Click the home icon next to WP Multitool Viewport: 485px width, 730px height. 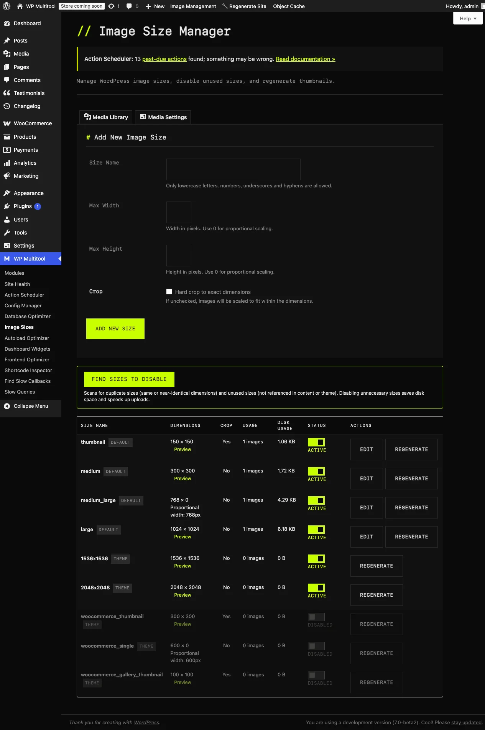(x=20, y=6)
